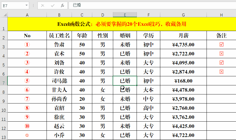Click the name cell 司马懿

pyautogui.click(x=59, y=81)
